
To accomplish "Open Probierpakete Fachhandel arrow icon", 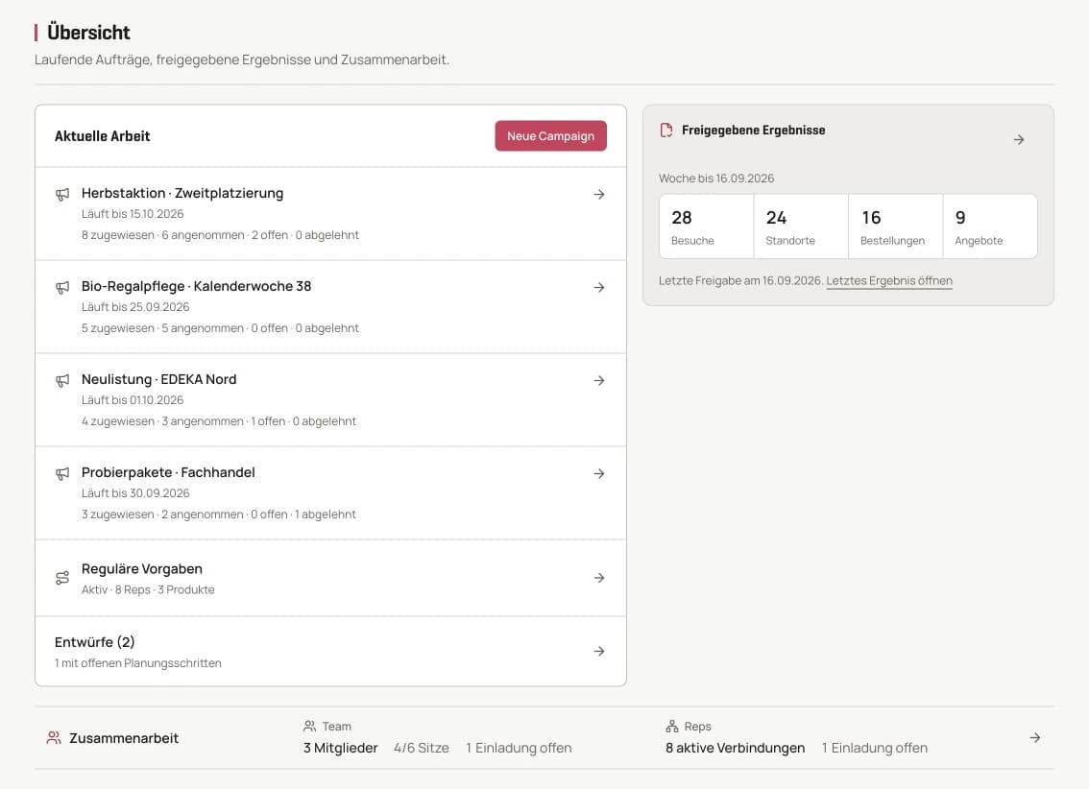I will tap(598, 473).
